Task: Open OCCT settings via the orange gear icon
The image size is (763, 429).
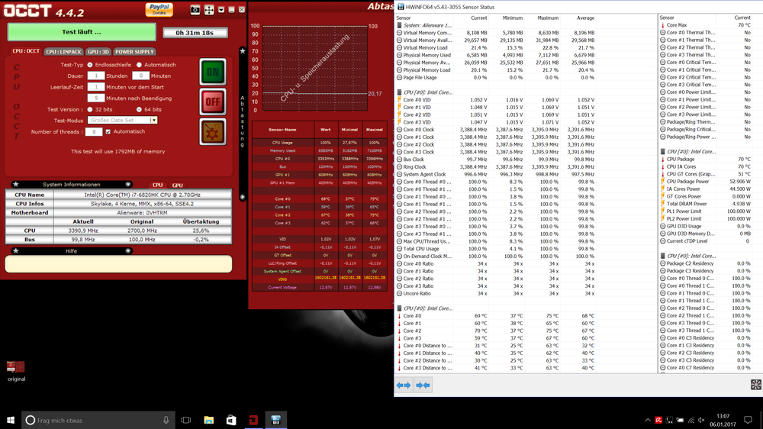Action: 212,131
